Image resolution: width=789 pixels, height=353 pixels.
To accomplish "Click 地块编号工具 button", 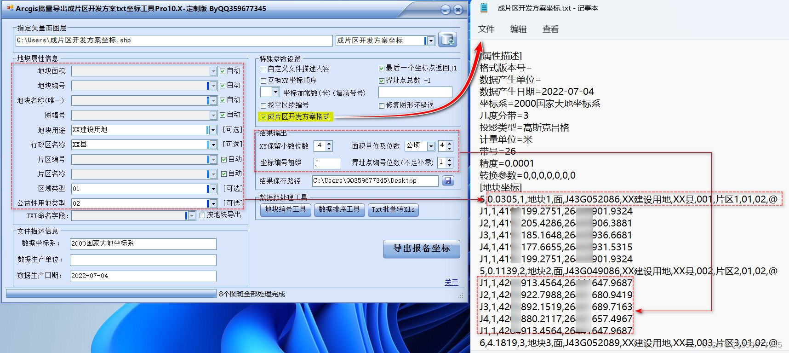I will coord(285,209).
